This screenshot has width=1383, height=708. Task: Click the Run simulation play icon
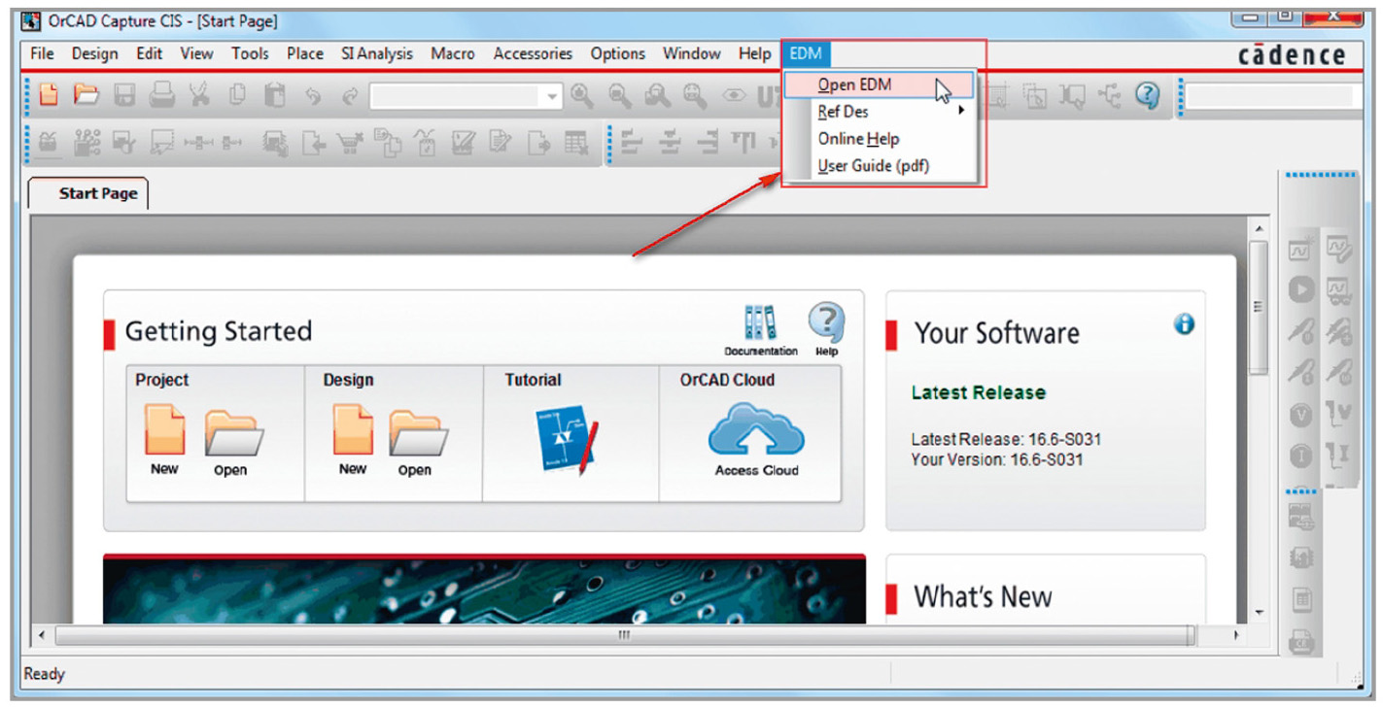click(x=1301, y=289)
